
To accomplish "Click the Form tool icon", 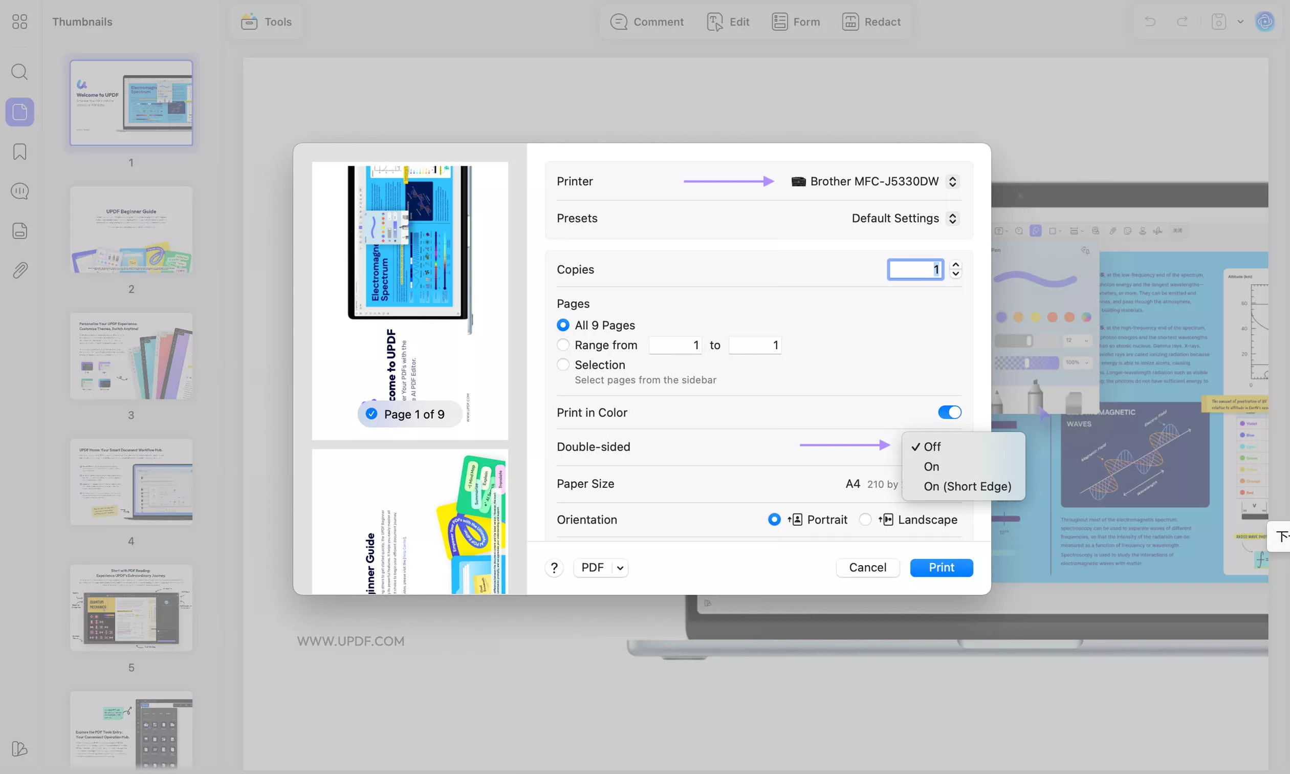I will click(x=779, y=22).
